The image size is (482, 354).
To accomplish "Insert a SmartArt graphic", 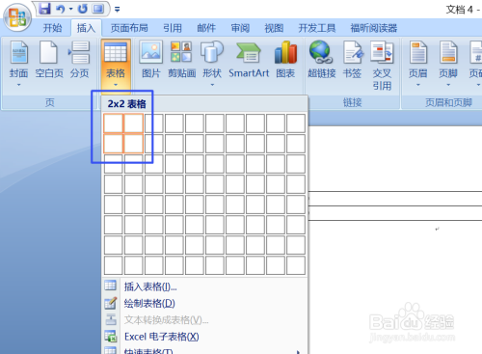I will pyautogui.click(x=249, y=60).
